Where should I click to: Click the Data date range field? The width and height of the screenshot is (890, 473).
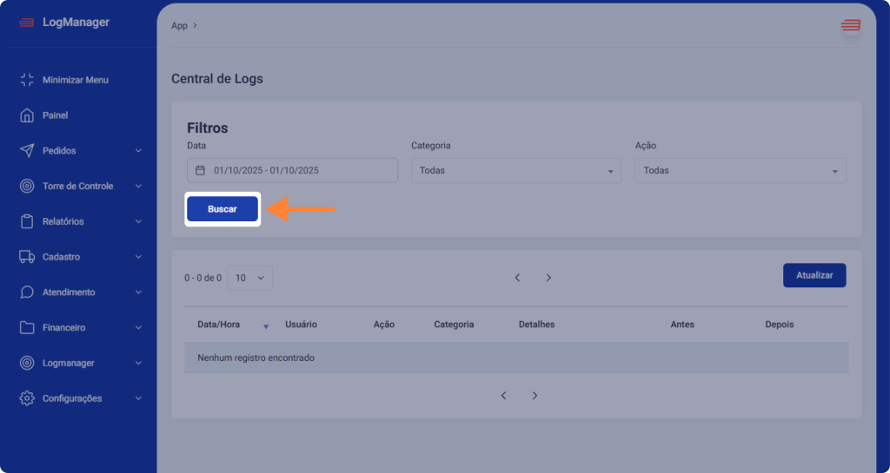tap(292, 171)
